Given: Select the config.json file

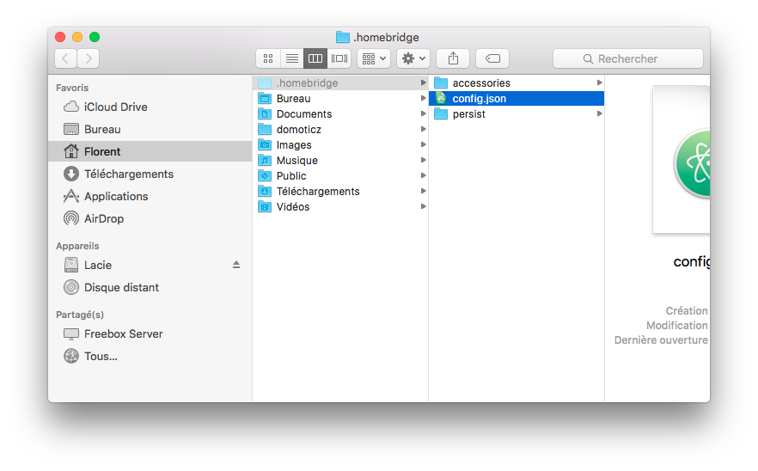Looking at the screenshot, I should click(x=479, y=98).
